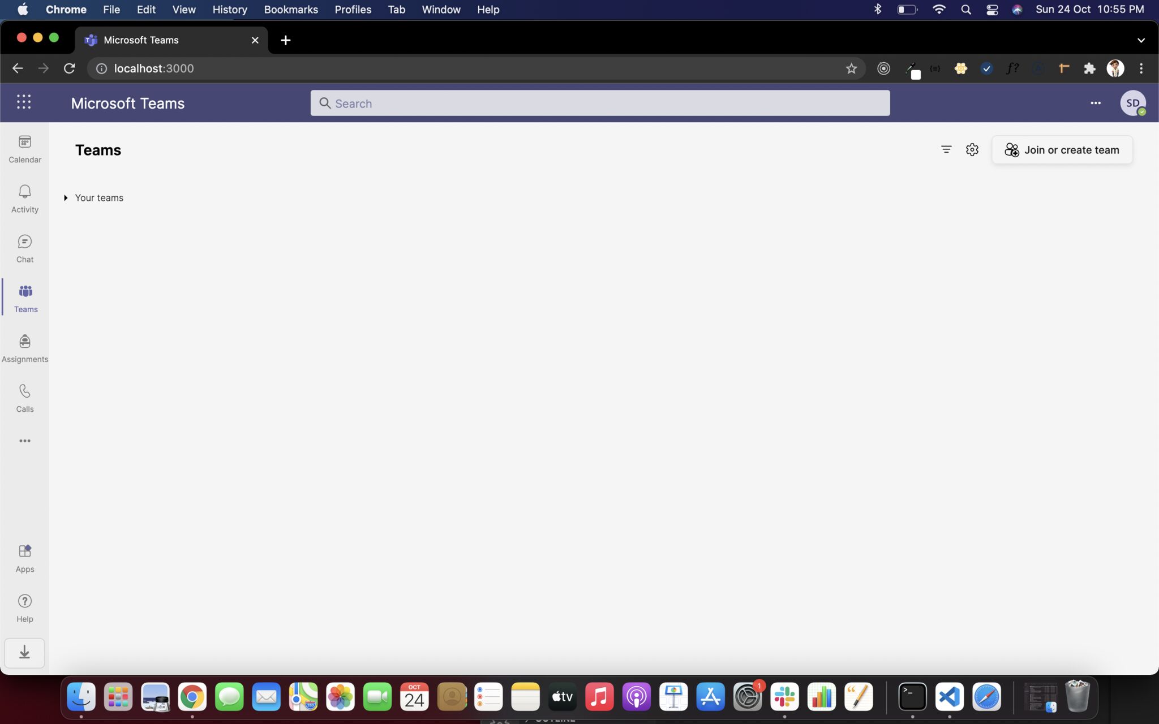Open Assignments in the sidebar
Image resolution: width=1159 pixels, height=724 pixels.
[x=25, y=348]
